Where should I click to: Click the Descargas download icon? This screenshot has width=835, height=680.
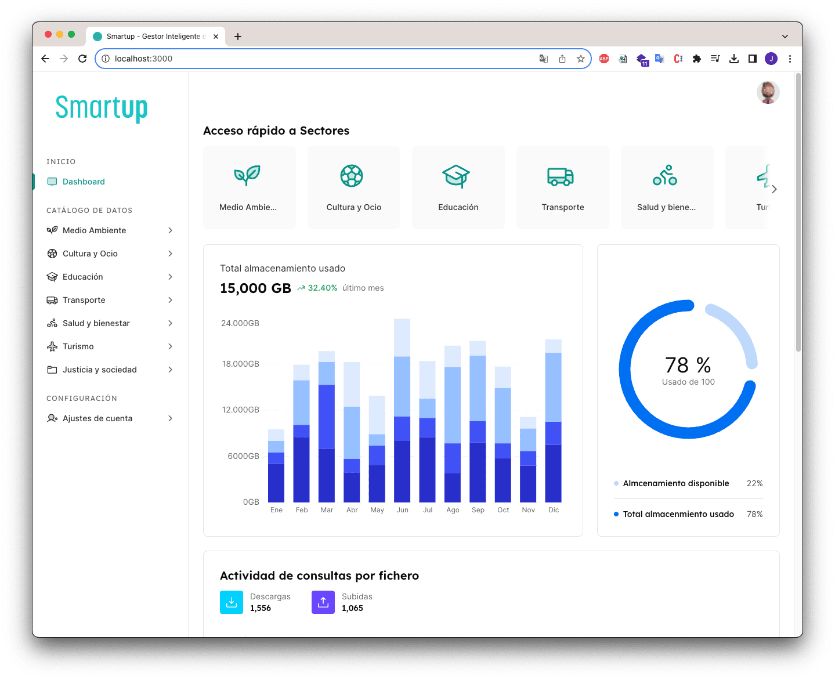point(232,602)
